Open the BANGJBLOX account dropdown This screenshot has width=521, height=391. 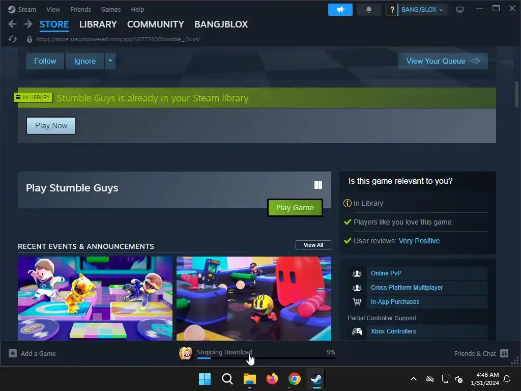422,10
